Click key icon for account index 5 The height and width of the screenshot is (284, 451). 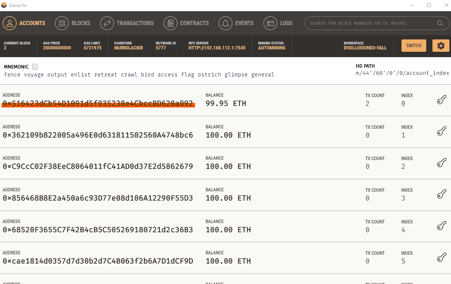click(x=442, y=258)
